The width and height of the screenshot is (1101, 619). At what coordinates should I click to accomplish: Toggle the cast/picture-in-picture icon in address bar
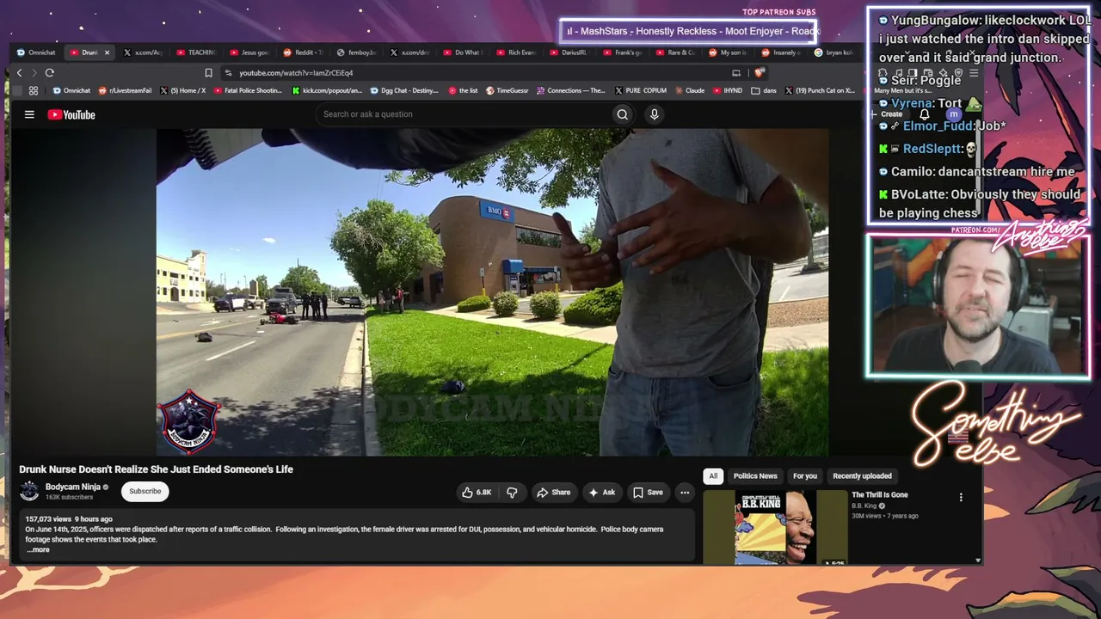736,73
